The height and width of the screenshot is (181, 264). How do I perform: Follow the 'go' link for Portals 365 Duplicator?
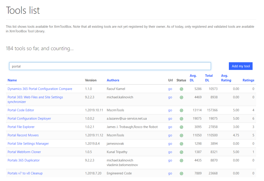point(170,160)
